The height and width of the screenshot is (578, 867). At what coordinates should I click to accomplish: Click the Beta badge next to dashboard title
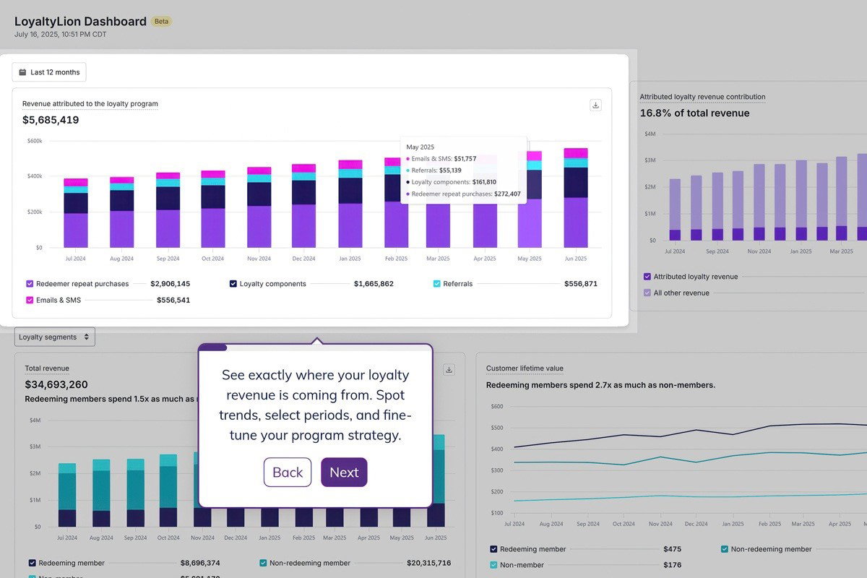[160, 22]
